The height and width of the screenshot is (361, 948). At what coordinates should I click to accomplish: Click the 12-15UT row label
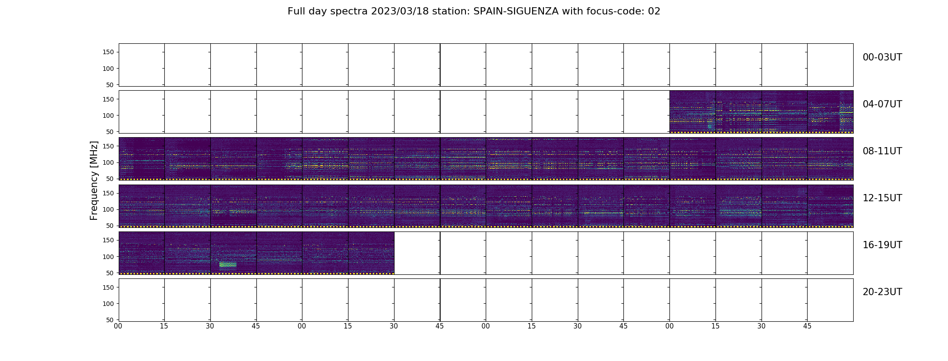882,198
